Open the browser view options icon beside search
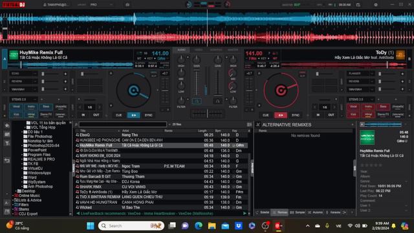This screenshot has height=233, width=414. 249,124
